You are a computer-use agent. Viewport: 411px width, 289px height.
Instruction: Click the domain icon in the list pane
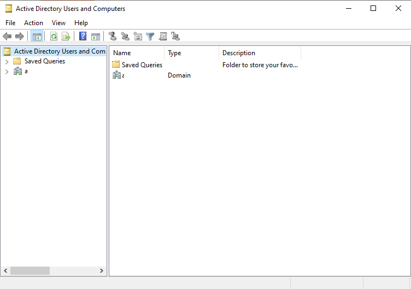click(x=116, y=75)
